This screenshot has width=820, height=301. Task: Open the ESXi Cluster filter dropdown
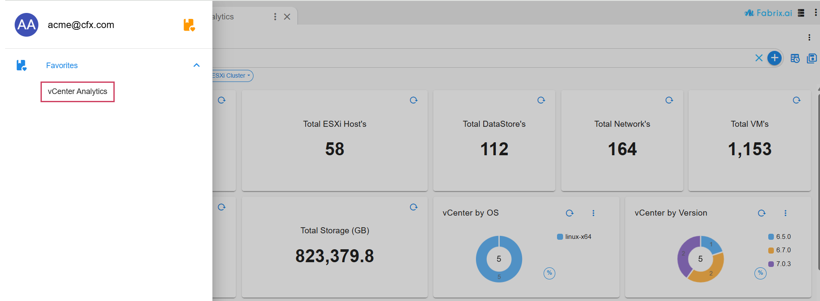[232, 75]
